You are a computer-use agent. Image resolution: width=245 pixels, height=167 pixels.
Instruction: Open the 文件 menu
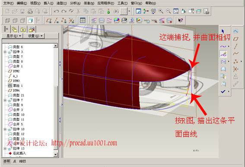coord(9,3)
